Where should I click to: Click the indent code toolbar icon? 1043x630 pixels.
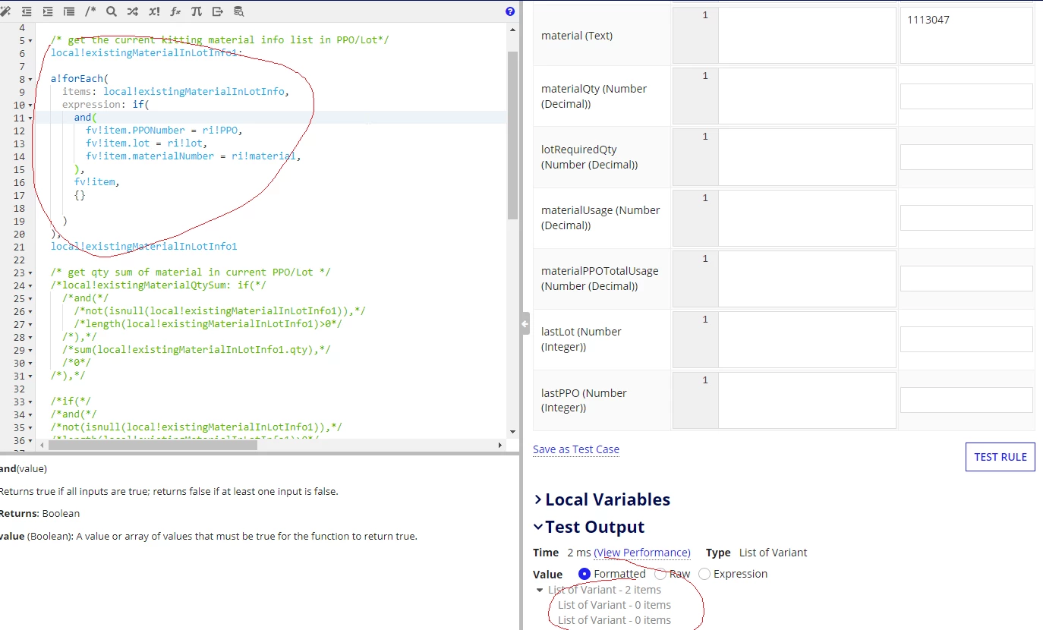(48, 11)
